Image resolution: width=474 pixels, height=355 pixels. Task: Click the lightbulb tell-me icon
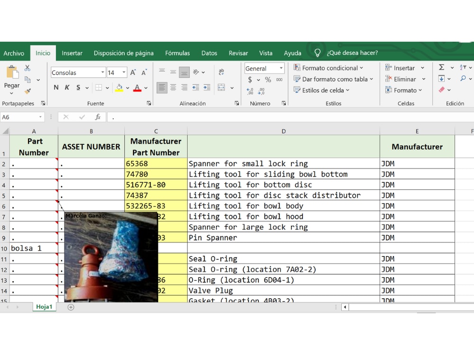click(x=317, y=53)
